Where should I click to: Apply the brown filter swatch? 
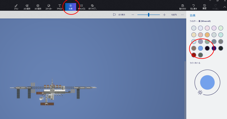[194, 48]
